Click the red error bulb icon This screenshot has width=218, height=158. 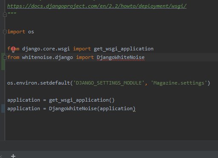(x=13, y=49)
